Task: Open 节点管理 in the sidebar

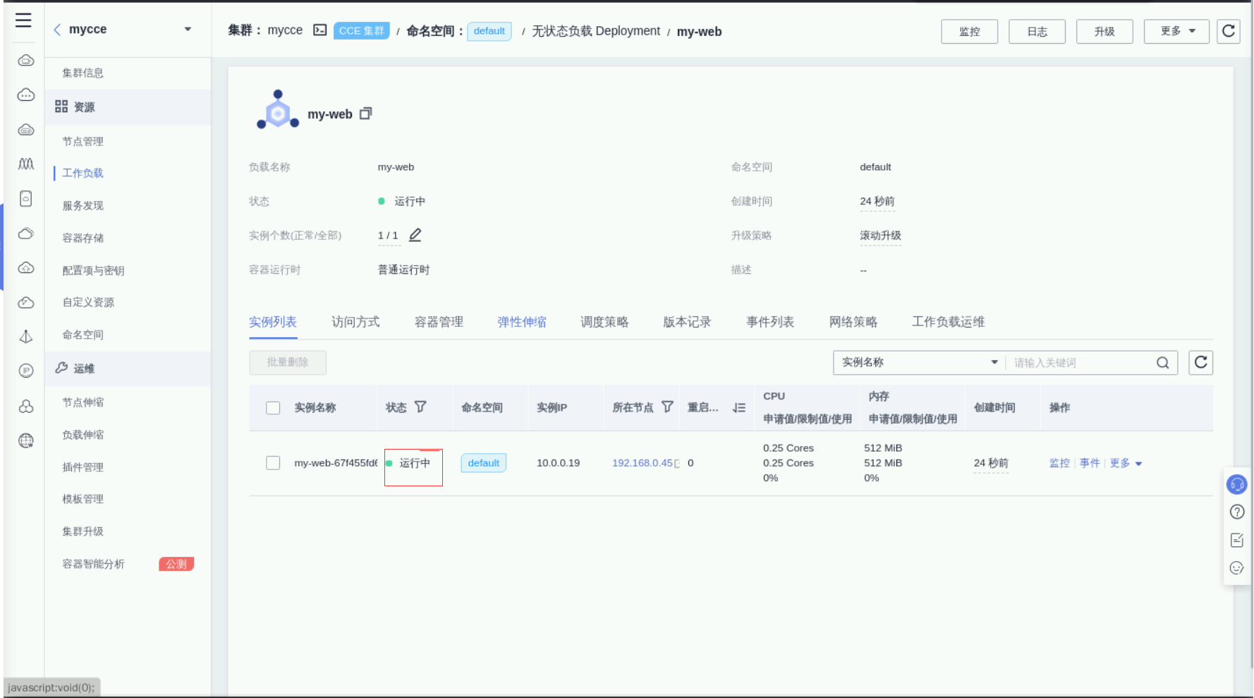Action: (x=83, y=141)
